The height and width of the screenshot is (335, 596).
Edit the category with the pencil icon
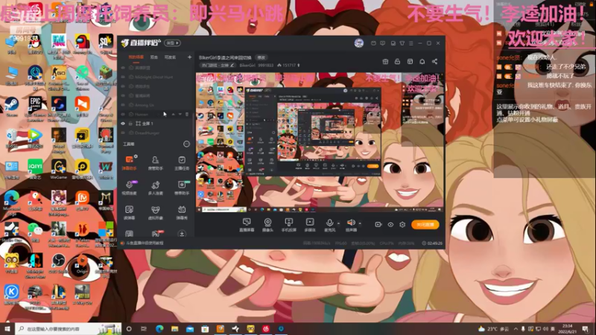tap(232, 66)
